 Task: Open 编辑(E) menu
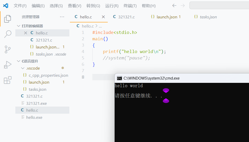(x=38, y=6)
